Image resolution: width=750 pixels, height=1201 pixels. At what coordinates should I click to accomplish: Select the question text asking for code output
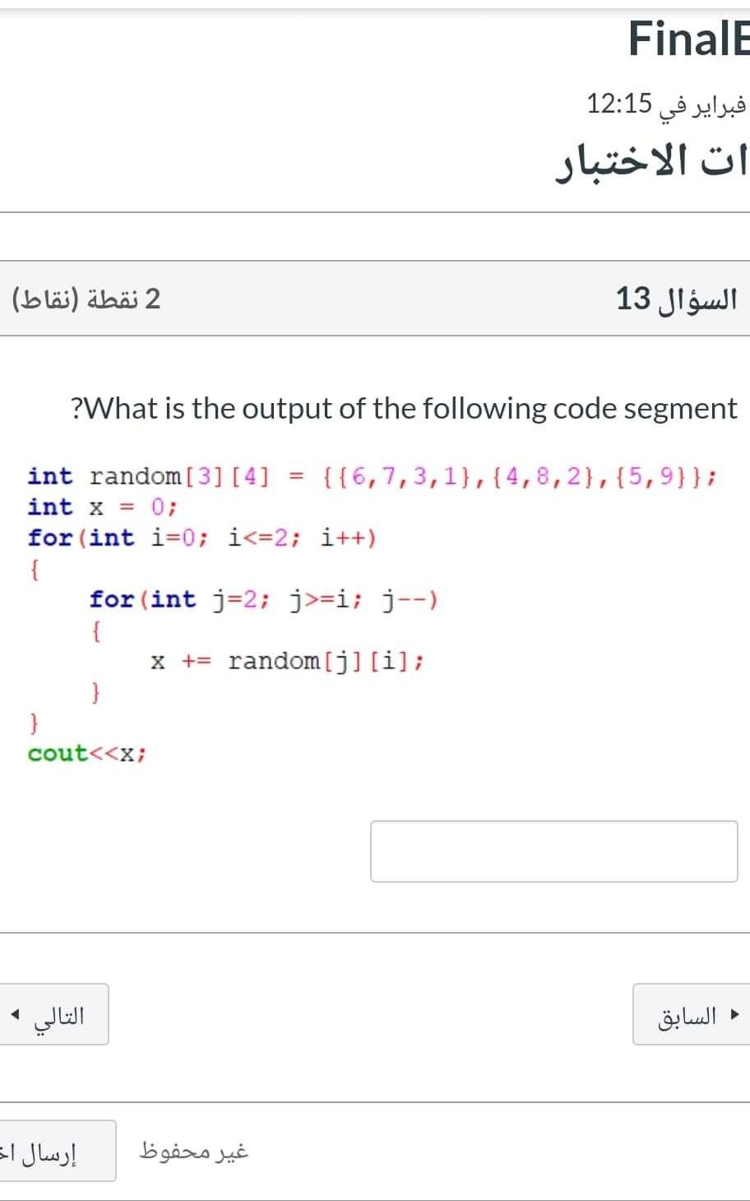(x=403, y=407)
